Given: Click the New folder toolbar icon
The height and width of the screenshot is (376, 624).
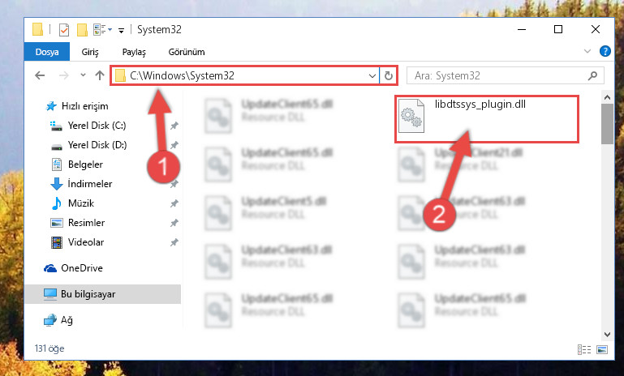Looking at the screenshot, I should 82,30.
